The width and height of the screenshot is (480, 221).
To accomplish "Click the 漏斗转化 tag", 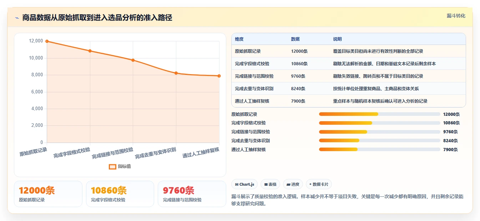I will pos(456,16).
